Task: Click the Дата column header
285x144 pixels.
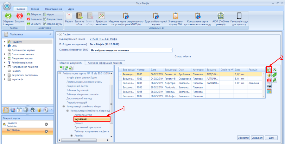Action: [x=156, y=69]
